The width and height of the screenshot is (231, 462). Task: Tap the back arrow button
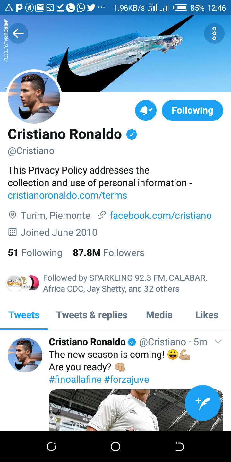18,33
